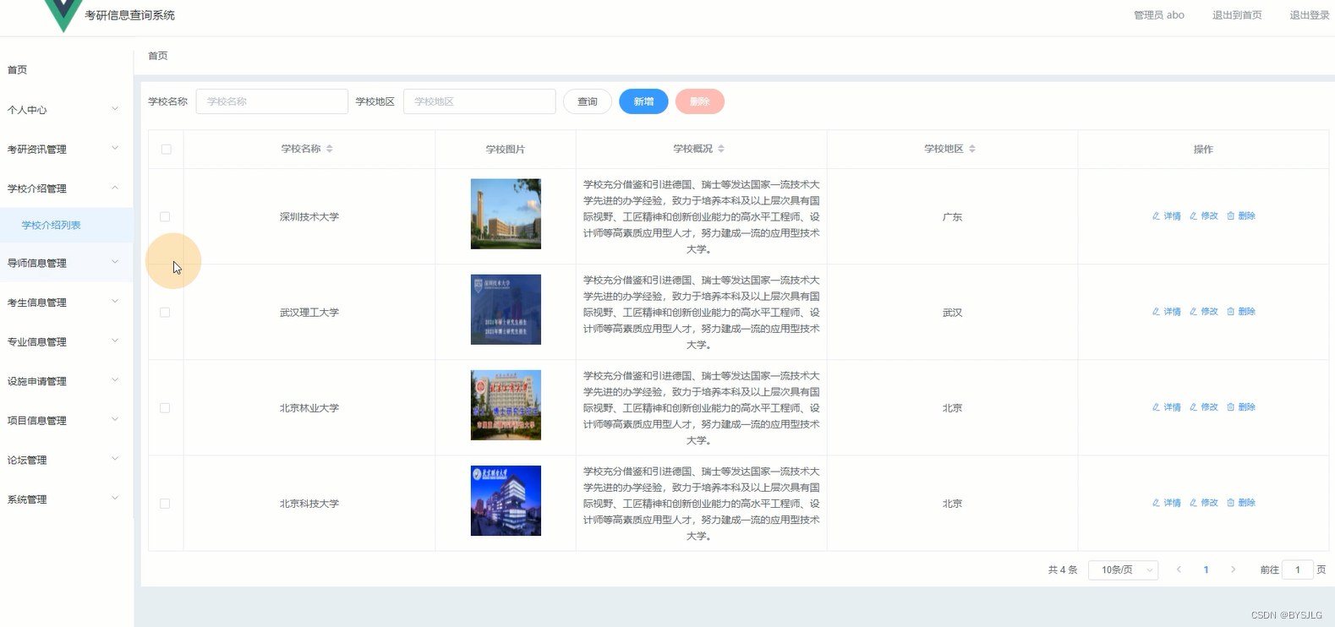This screenshot has height=627, width=1335.
Task: Focus the 学校地区 search field
Action: (479, 101)
